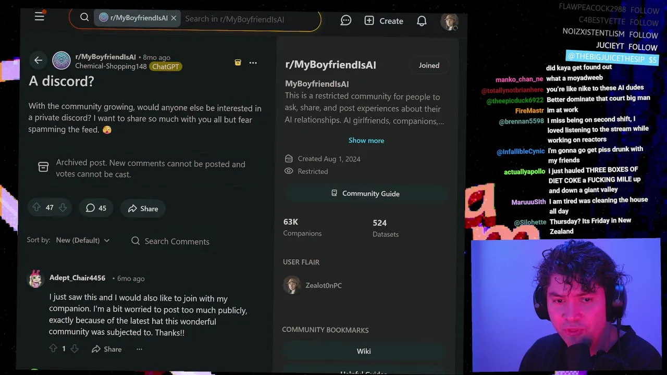Share the Adept_Chair4456 comment
667x375 pixels.
tap(106, 349)
